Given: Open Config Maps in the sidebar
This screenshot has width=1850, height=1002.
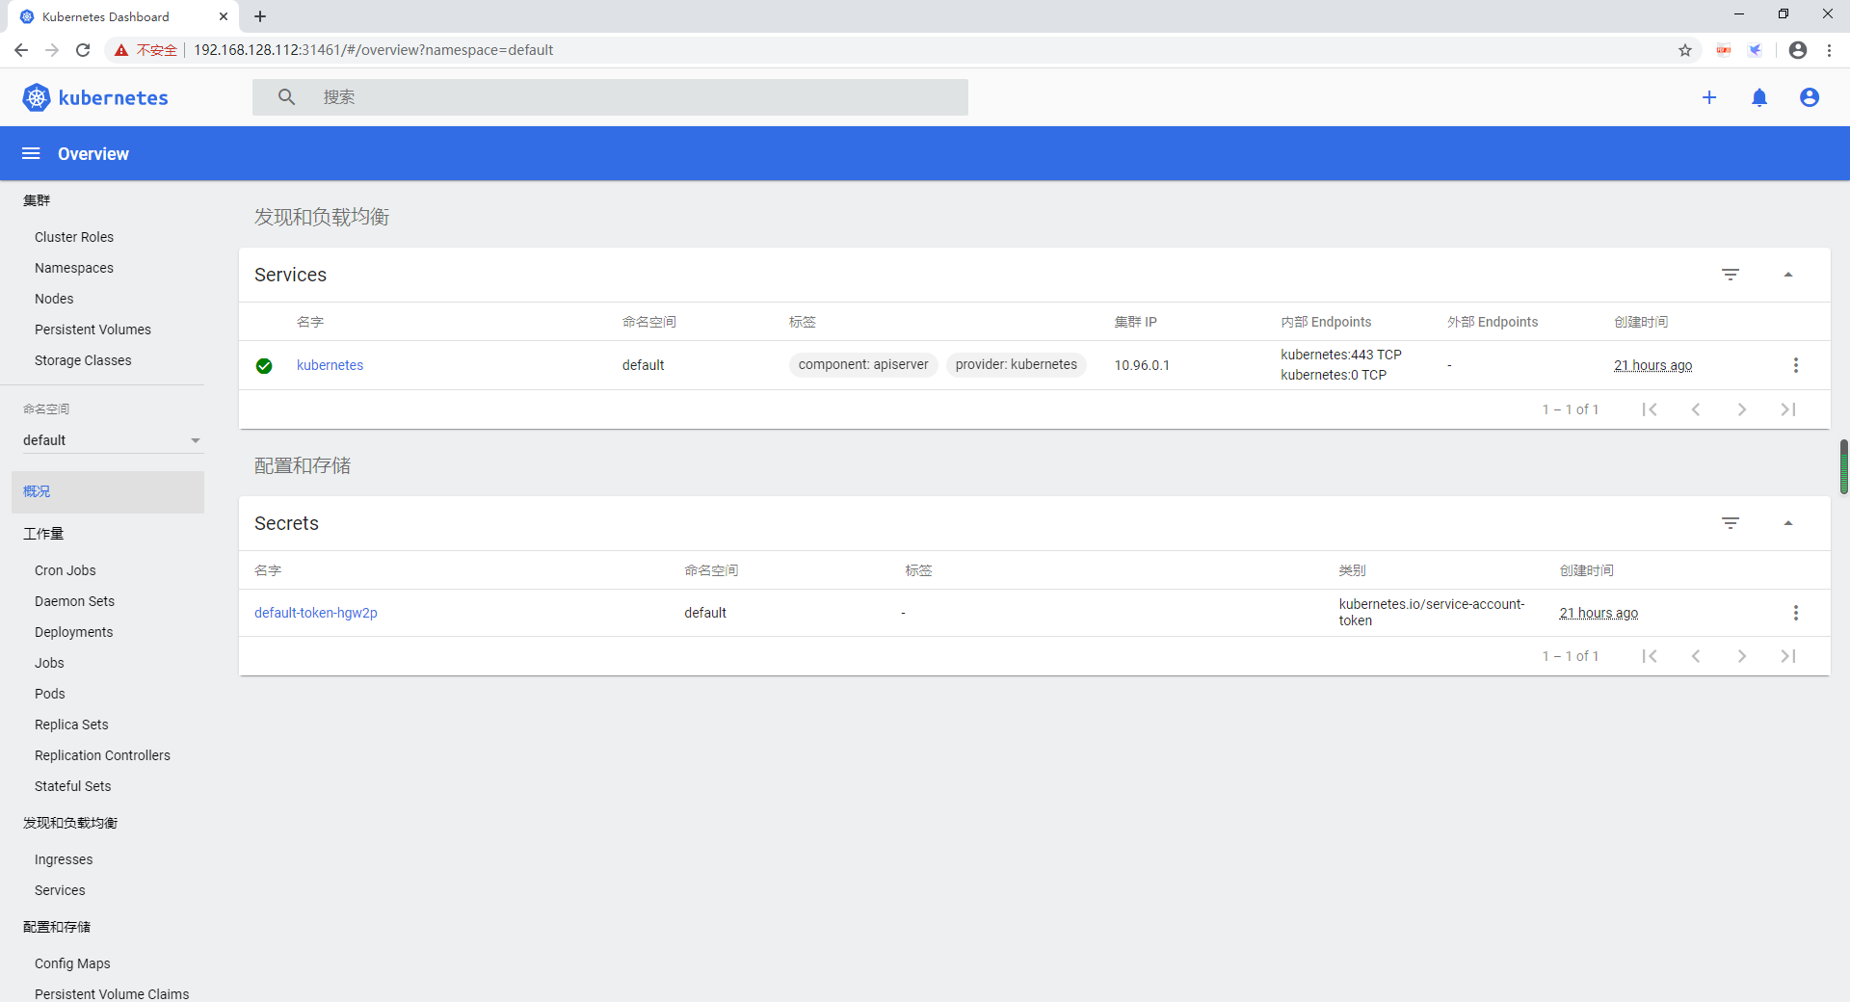Looking at the screenshot, I should (72, 963).
